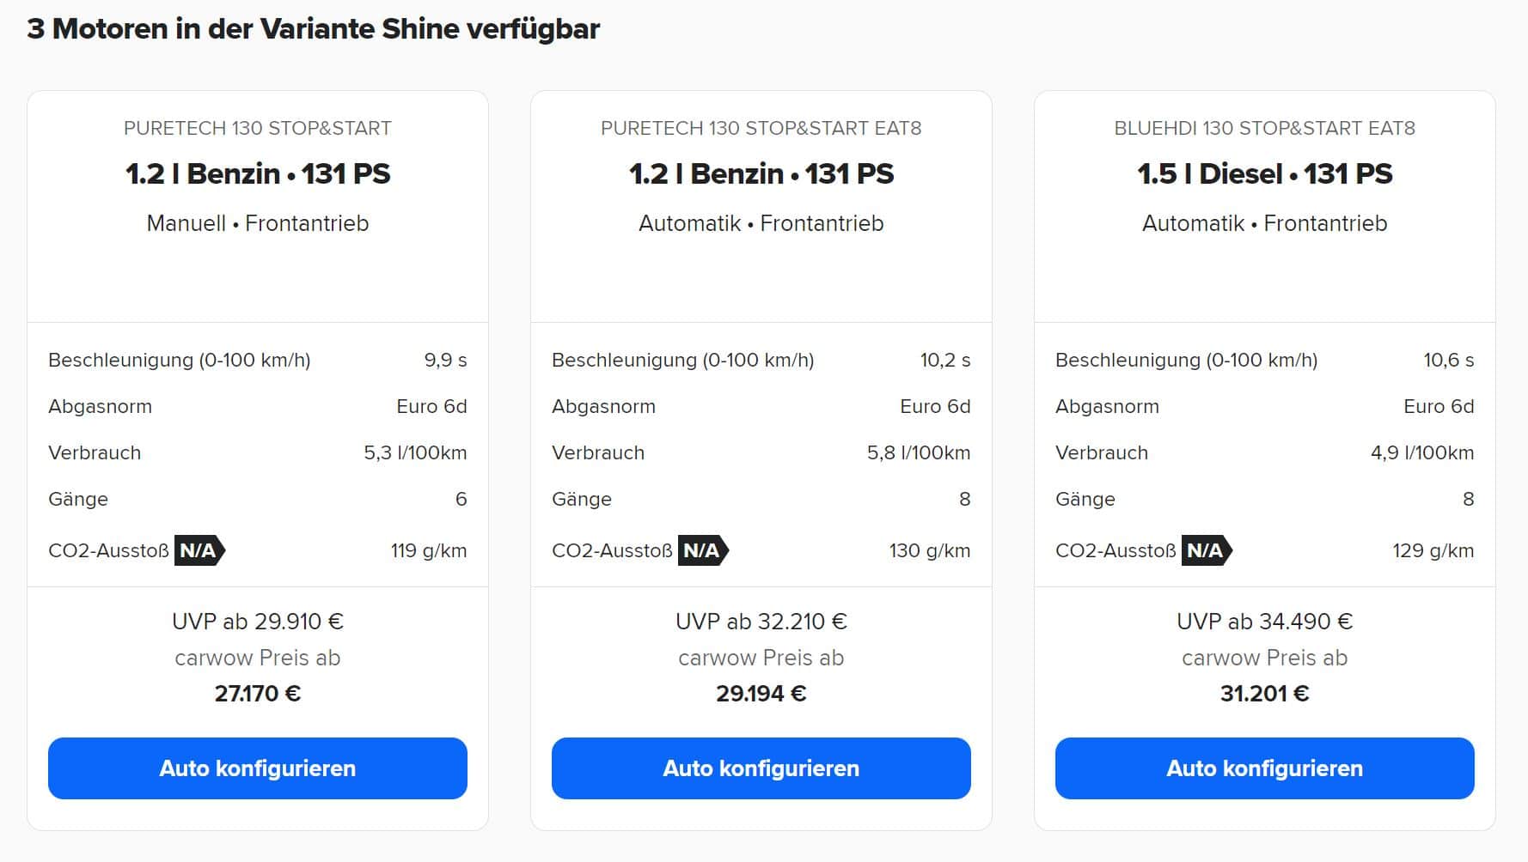Click carwow price 27.170 €
This screenshot has width=1528, height=862.
tap(258, 694)
